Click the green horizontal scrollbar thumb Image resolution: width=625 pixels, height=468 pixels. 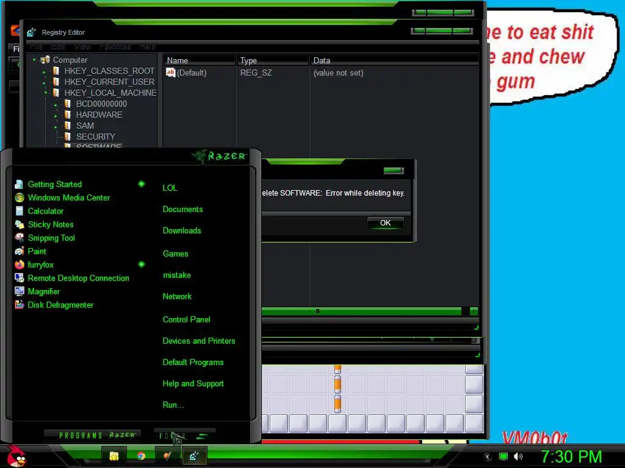[361, 311]
